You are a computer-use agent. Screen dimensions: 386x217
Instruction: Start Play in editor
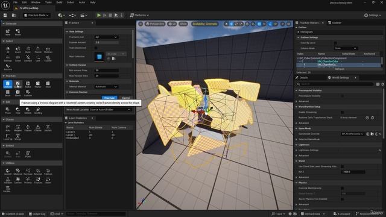point(99,15)
